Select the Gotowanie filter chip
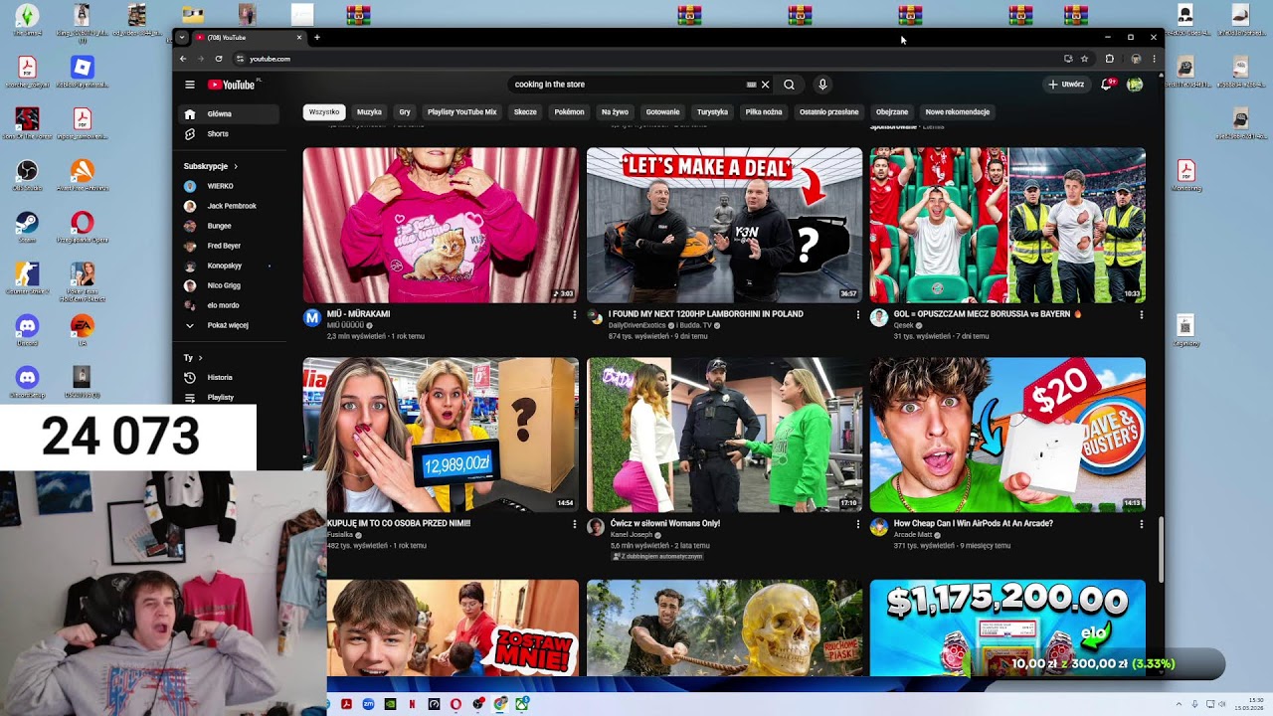 (x=662, y=112)
